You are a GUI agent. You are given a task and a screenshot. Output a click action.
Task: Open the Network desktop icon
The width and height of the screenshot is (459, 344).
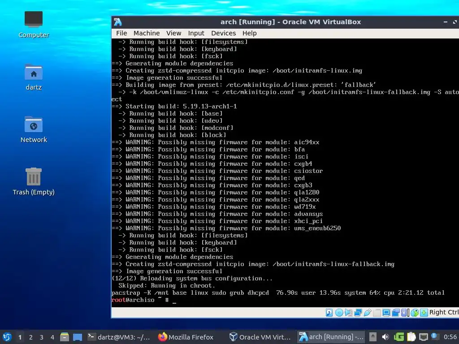33,129
